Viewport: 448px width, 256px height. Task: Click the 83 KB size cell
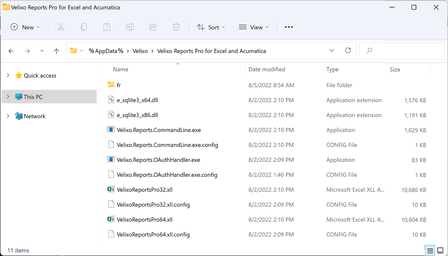(x=418, y=160)
